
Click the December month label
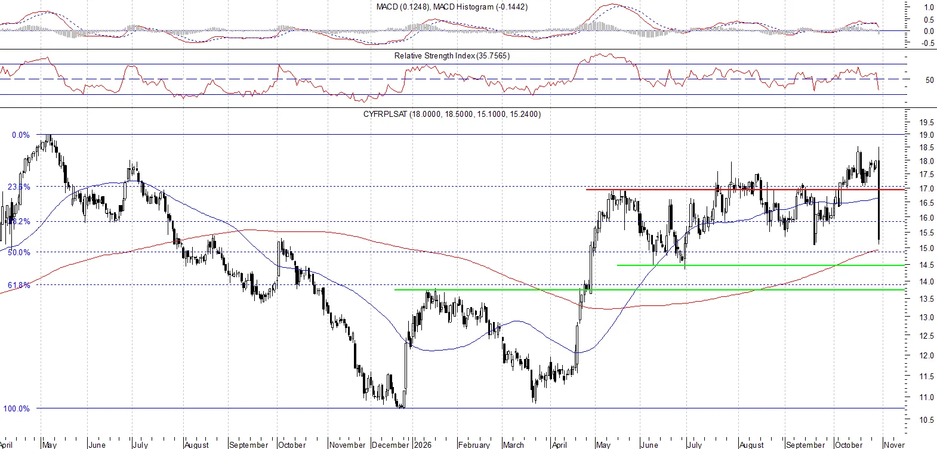click(x=390, y=445)
